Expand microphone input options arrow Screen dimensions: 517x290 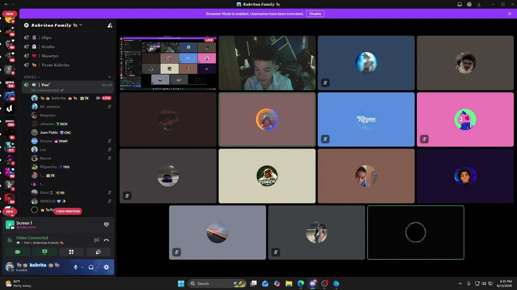tap(82, 267)
